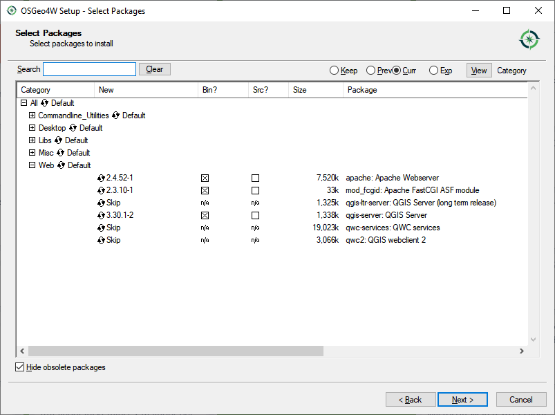The height and width of the screenshot is (415, 555).
Task: Click the version cycle icon beside mod_fcgid 2.3.10-1
Action: [102, 190]
